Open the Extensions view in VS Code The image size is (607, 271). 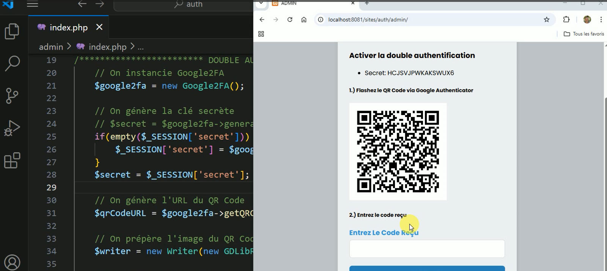(12, 160)
